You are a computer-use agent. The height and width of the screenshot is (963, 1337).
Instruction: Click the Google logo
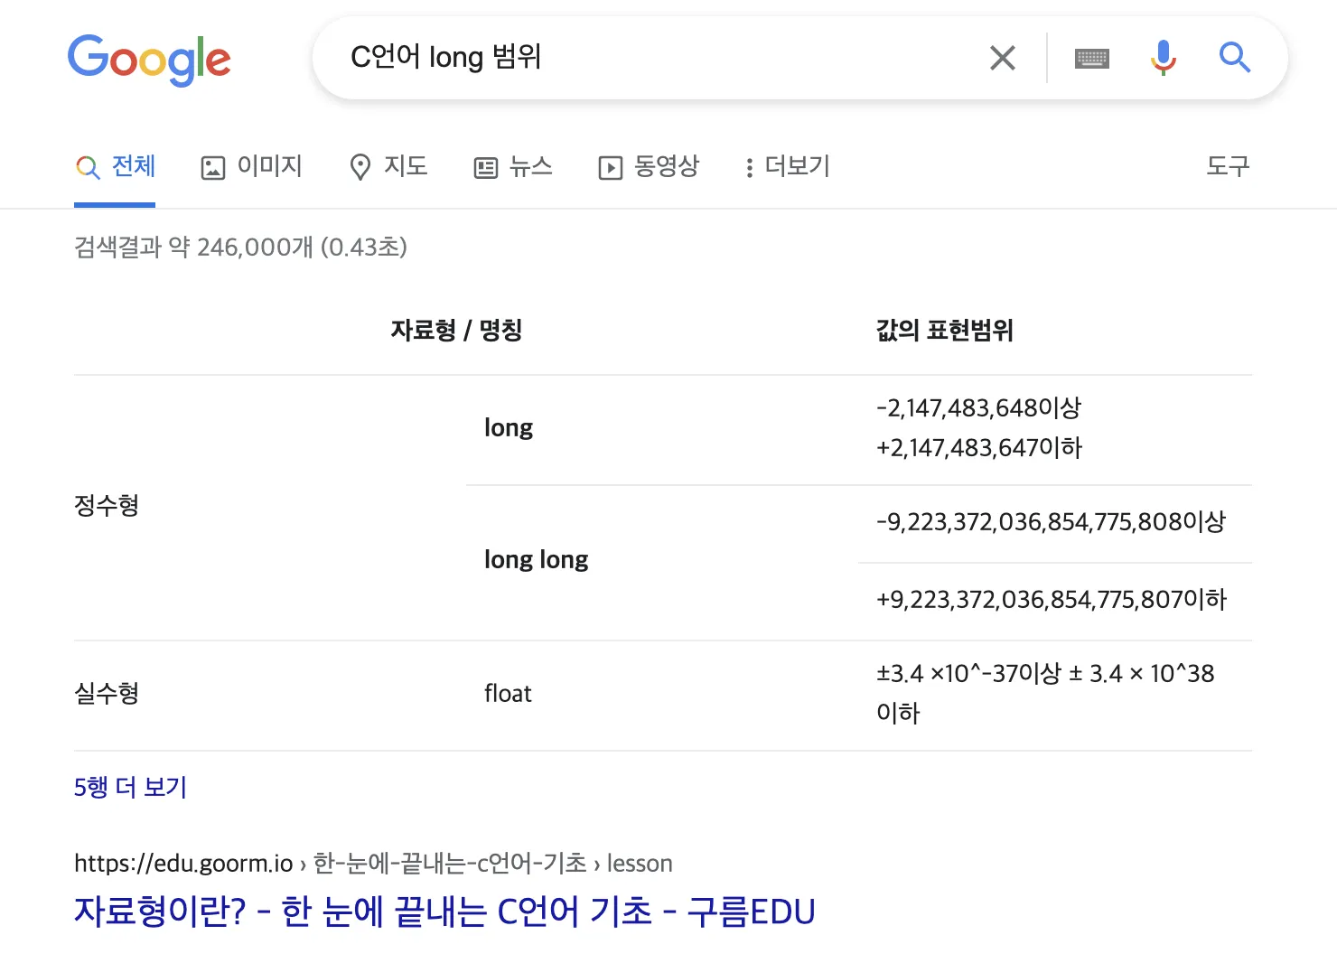pos(149,60)
